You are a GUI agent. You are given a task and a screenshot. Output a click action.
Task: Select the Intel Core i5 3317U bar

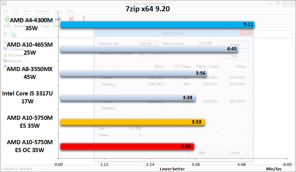tap(128, 98)
